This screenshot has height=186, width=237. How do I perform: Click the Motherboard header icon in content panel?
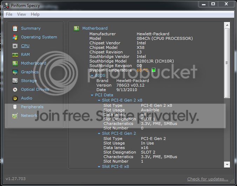coord(76,28)
